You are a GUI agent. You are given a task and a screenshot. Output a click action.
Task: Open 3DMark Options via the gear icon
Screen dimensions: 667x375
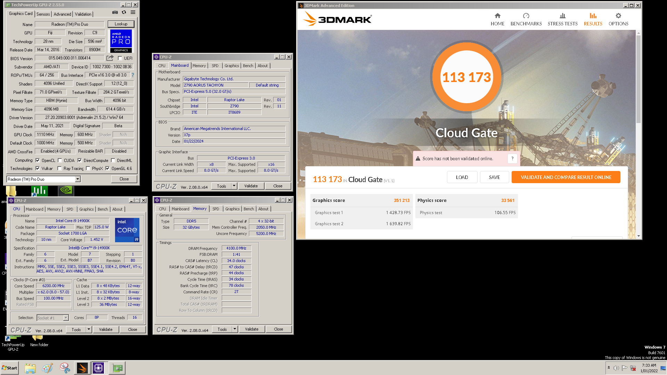618,16
